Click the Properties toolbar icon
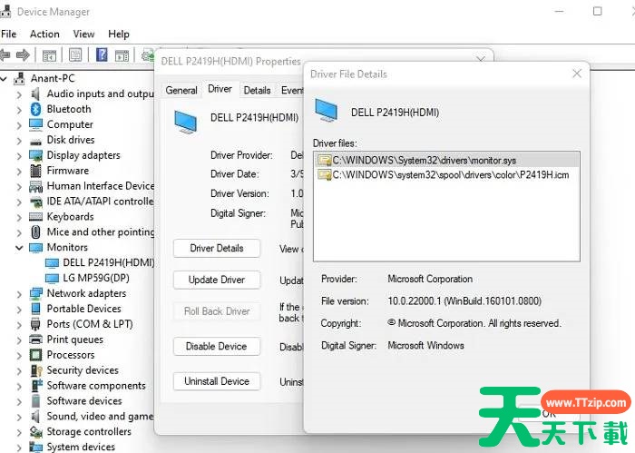Viewport: 635px width, 453px height. (75, 54)
